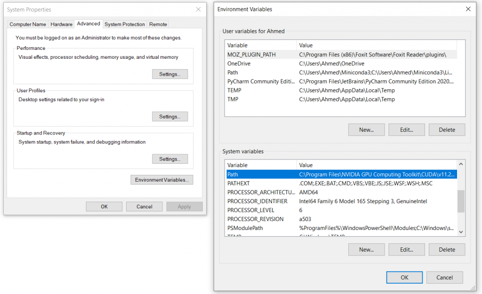This screenshot has width=482, height=294.
Task: Select the Remote tab
Action: [x=158, y=24]
